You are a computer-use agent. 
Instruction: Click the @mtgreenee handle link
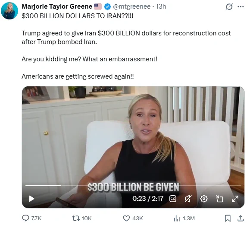[x=132, y=6]
